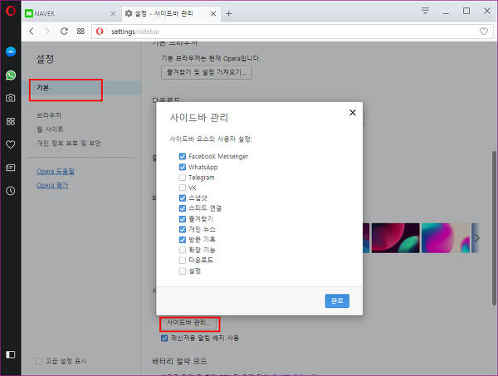Enable 고급 설정 표시 checkbox

(x=39, y=361)
